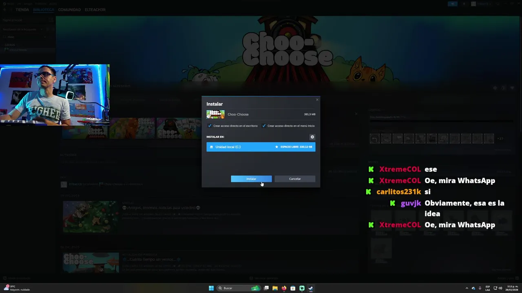Open the TIENDA tab in Steam
Image resolution: width=522 pixels, height=293 pixels.
pos(22,9)
